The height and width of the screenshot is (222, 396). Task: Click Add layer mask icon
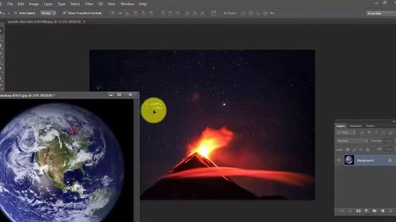[x=358, y=211]
